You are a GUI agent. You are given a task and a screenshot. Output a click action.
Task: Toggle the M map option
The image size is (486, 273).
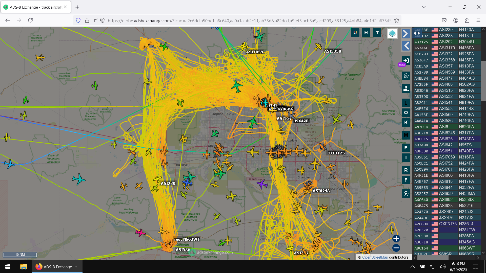pos(406,135)
